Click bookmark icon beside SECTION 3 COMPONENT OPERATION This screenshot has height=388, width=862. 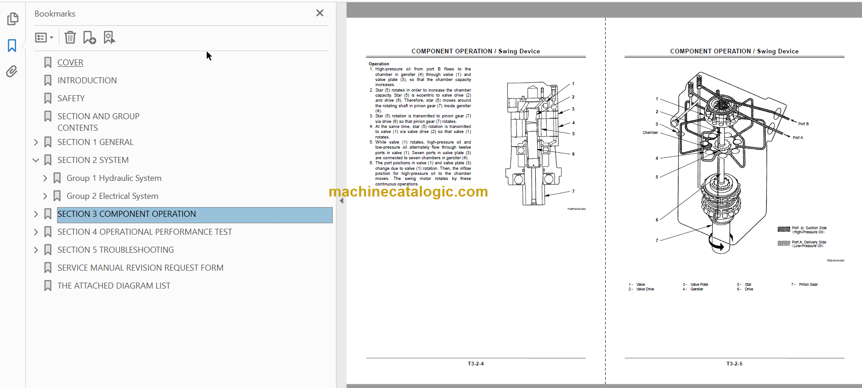(x=48, y=214)
